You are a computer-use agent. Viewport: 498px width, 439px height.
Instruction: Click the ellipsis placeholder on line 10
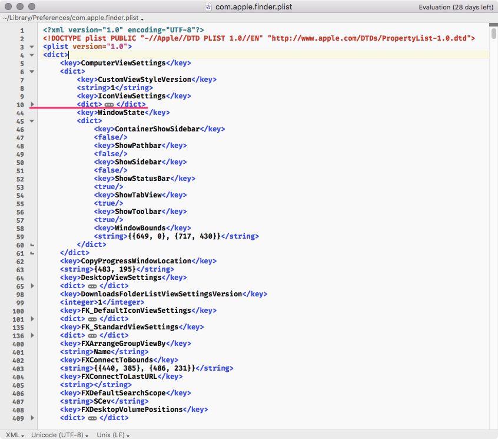tap(109, 104)
